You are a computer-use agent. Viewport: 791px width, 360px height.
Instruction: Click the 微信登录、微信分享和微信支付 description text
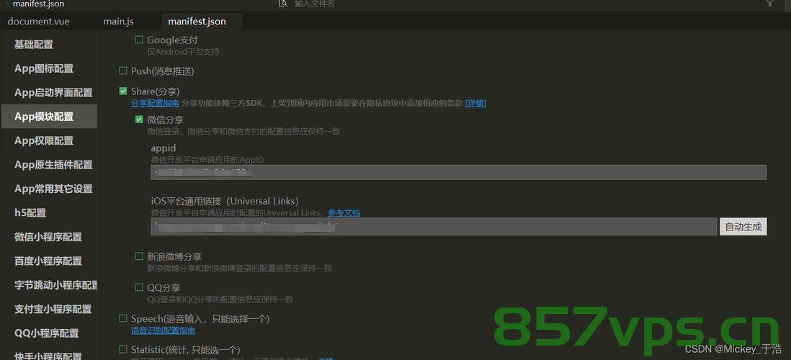point(243,132)
